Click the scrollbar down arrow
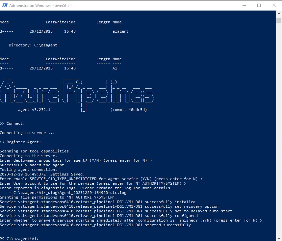Screen dimensions: 282x241 point(279,238)
